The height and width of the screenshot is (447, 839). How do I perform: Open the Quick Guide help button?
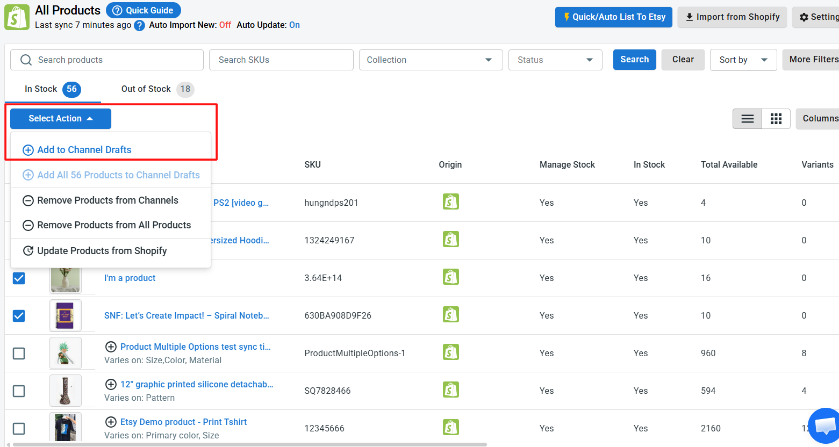[x=144, y=10]
